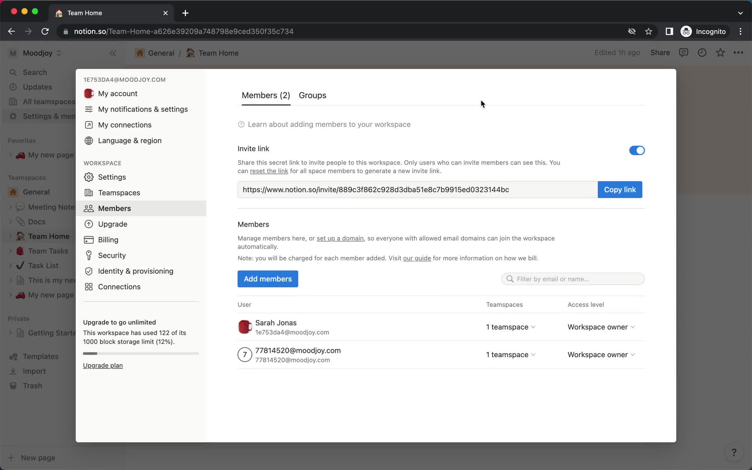The height and width of the screenshot is (470, 752).
Task: Click the set up a domain link
Action: click(340, 238)
